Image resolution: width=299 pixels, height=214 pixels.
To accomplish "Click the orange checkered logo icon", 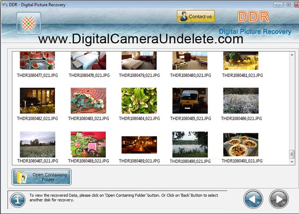I will (x=29, y=24).
